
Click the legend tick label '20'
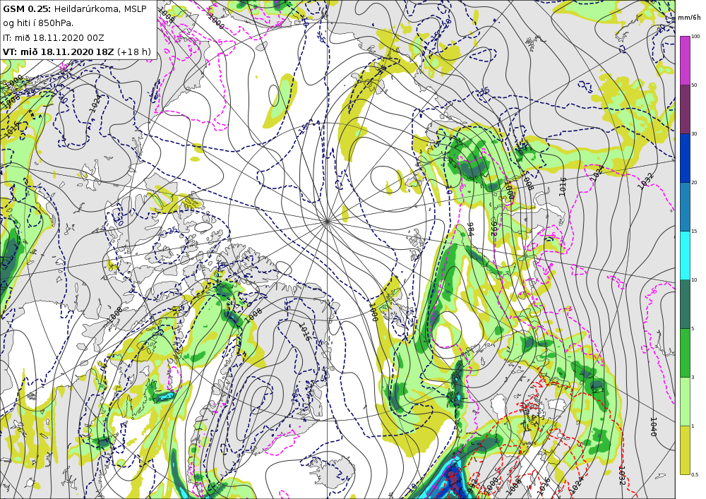[x=694, y=182]
